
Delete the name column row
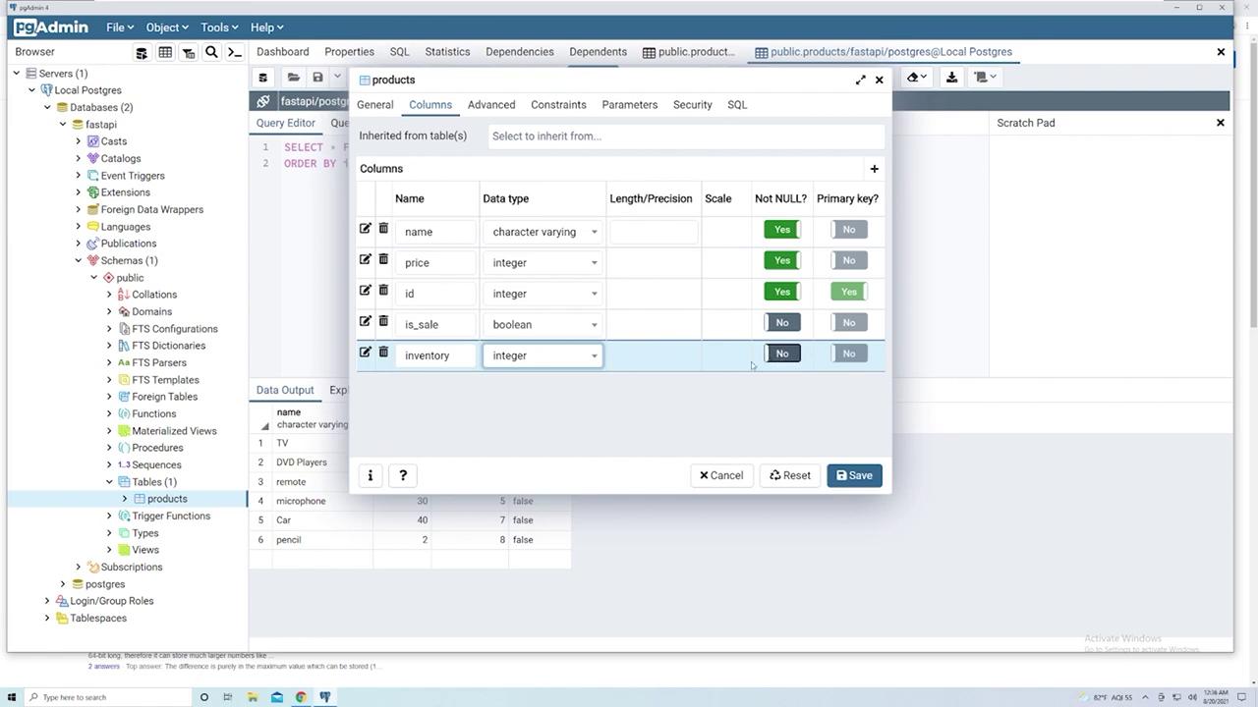tap(383, 229)
